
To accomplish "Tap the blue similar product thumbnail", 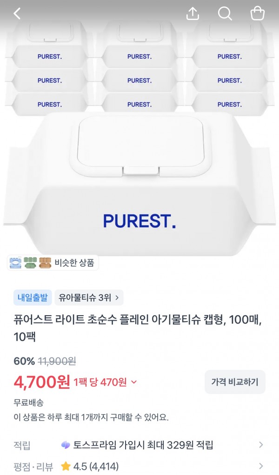I will [15, 263].
